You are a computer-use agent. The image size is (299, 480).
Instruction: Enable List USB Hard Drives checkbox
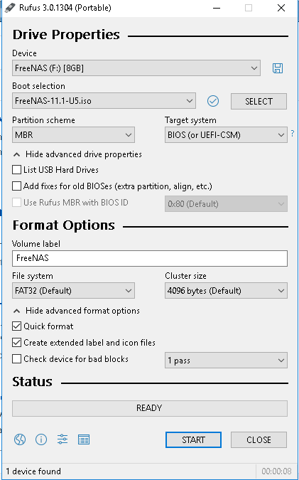[x=16, y=169]
